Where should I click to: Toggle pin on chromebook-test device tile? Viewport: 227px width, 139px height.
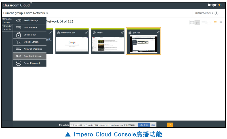coord(86,33)
